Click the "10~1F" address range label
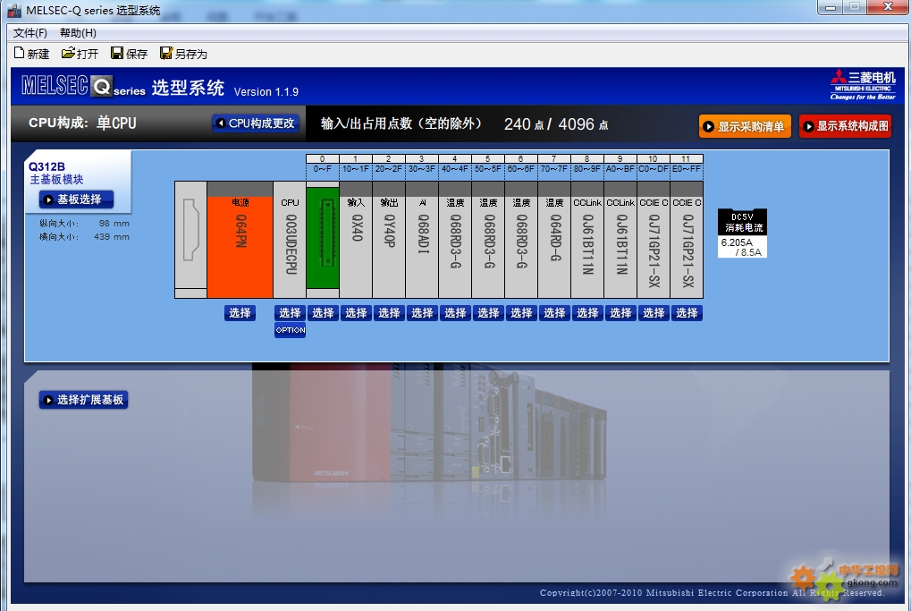This screenshot has height=611, width=911. pyautogui.click(x=356, y=168)
